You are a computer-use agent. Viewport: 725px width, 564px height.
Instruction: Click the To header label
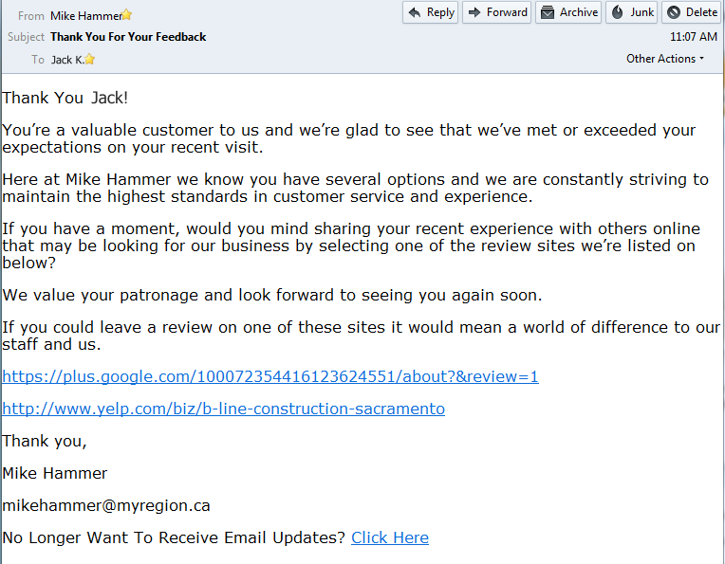[x=38, y=60]
